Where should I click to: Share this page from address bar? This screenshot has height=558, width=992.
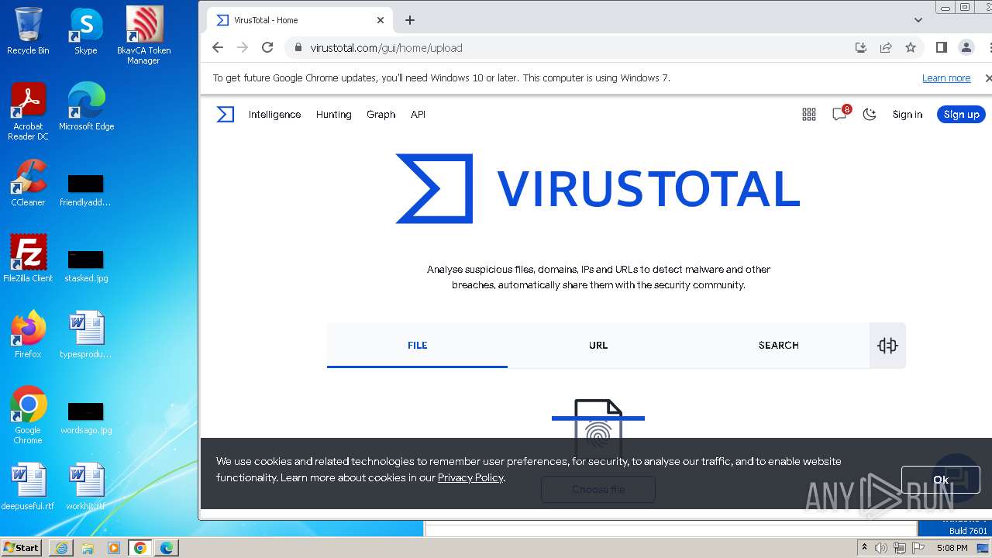[886, 47]
